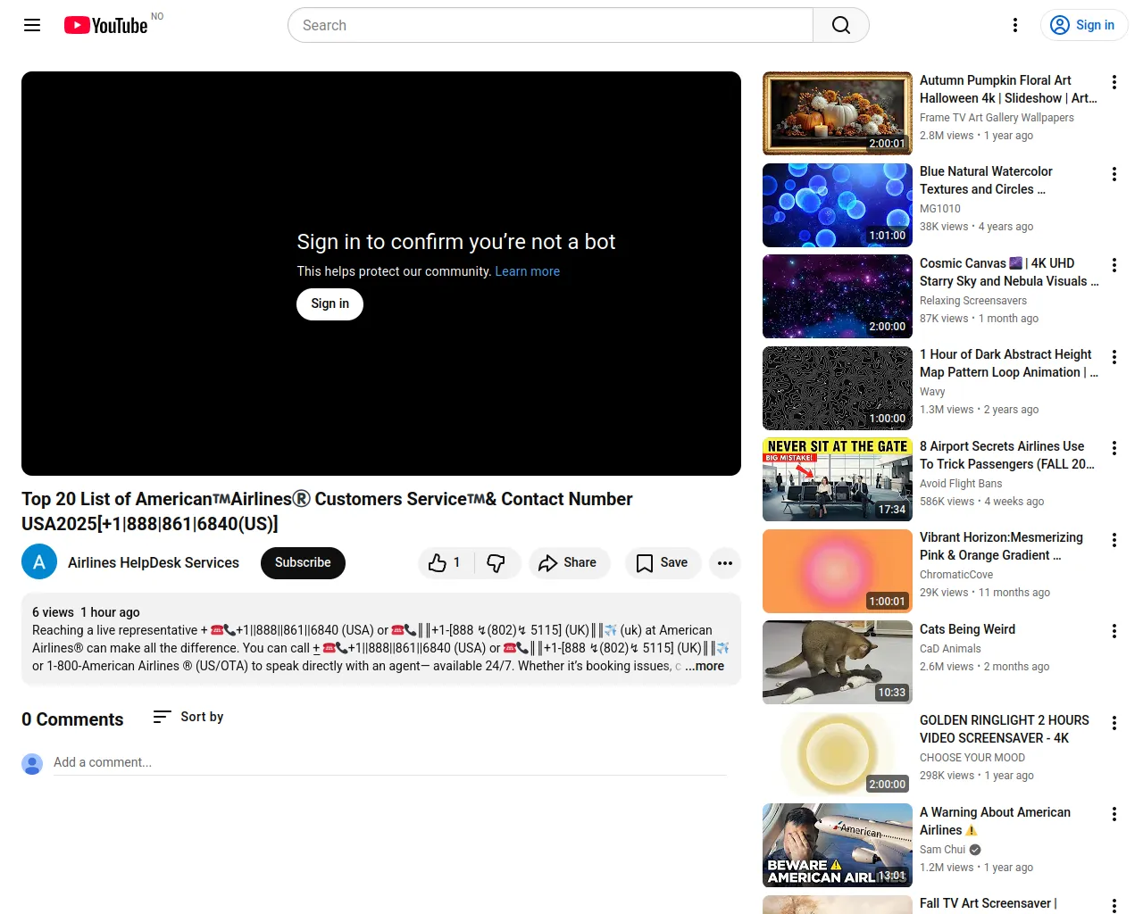The height and width of the screenshot is (914, 1143).
Task: Open options menu for Autumn Pumpkin video
Action: click(1114, 83)
